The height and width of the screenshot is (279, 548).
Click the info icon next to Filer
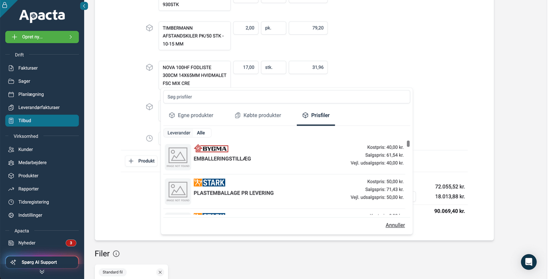pyautogui.click(x=116, y=254)
